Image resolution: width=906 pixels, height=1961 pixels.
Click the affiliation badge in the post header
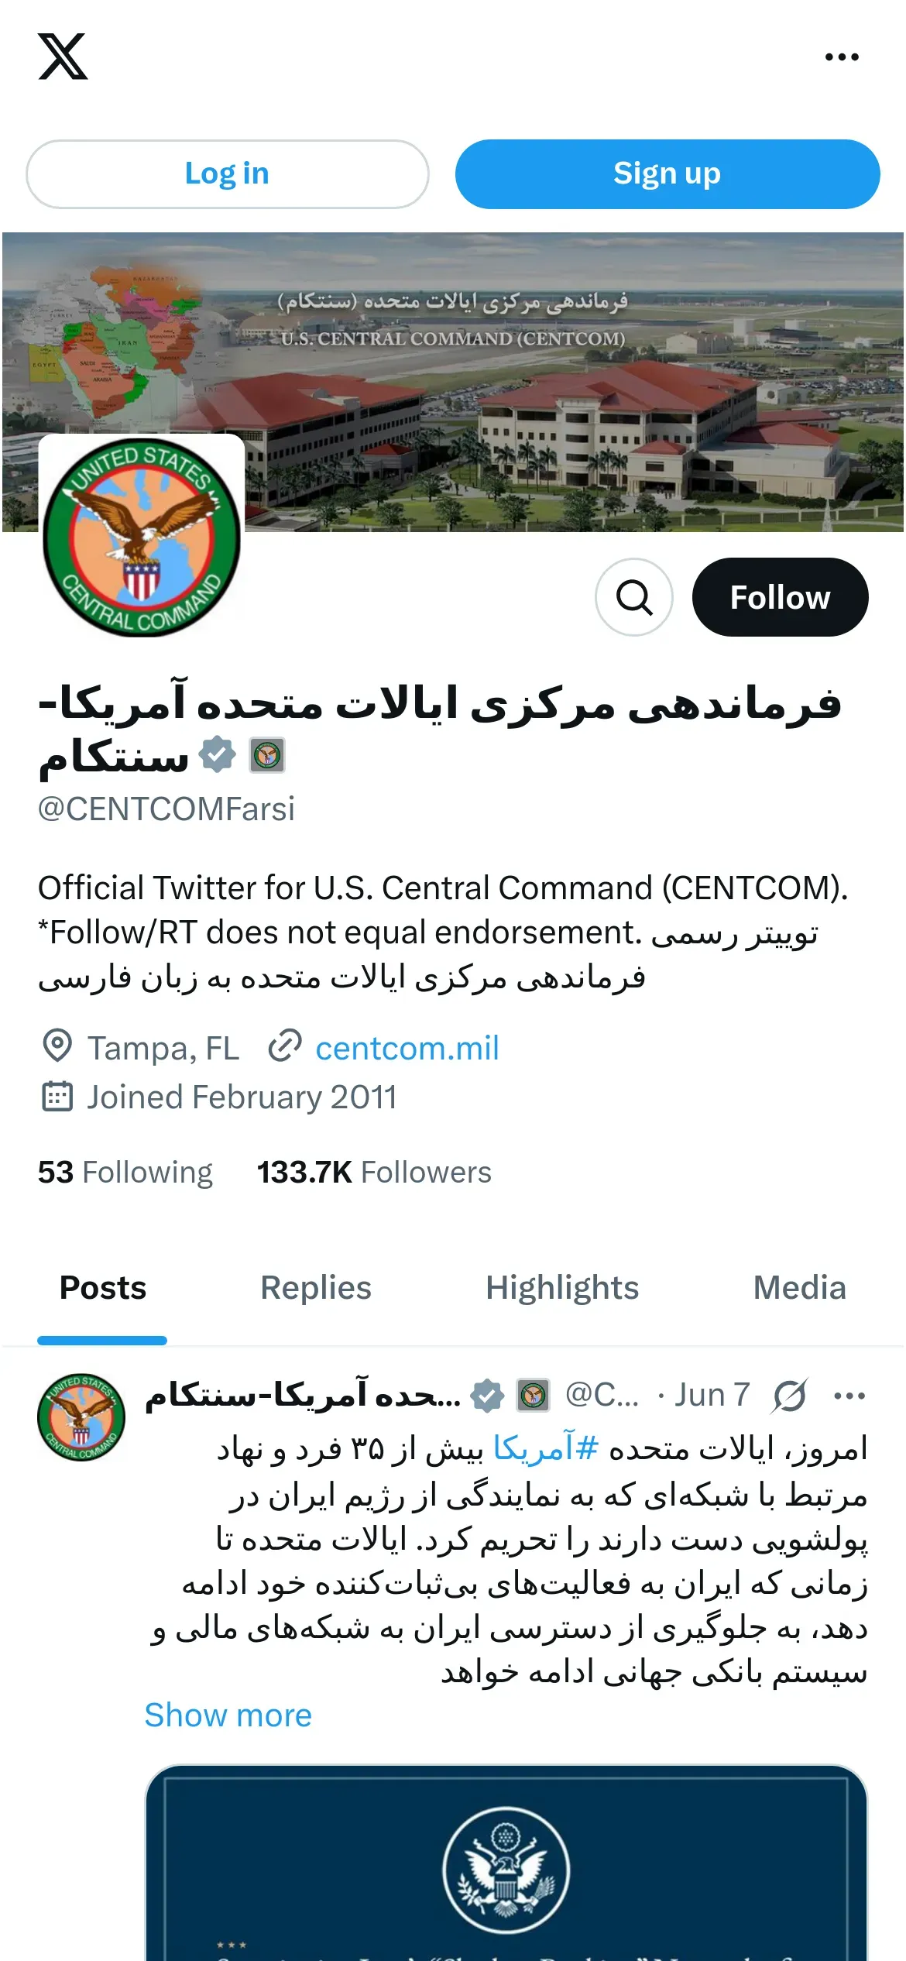[533, 1396]
